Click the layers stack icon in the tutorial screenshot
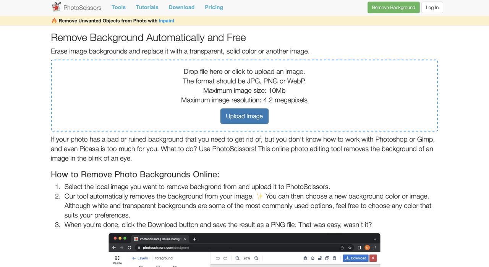This screenshot has height=267, width=489. coord(305,258)
